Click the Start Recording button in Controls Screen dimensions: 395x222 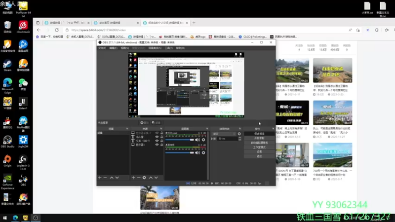pos(259,139)
